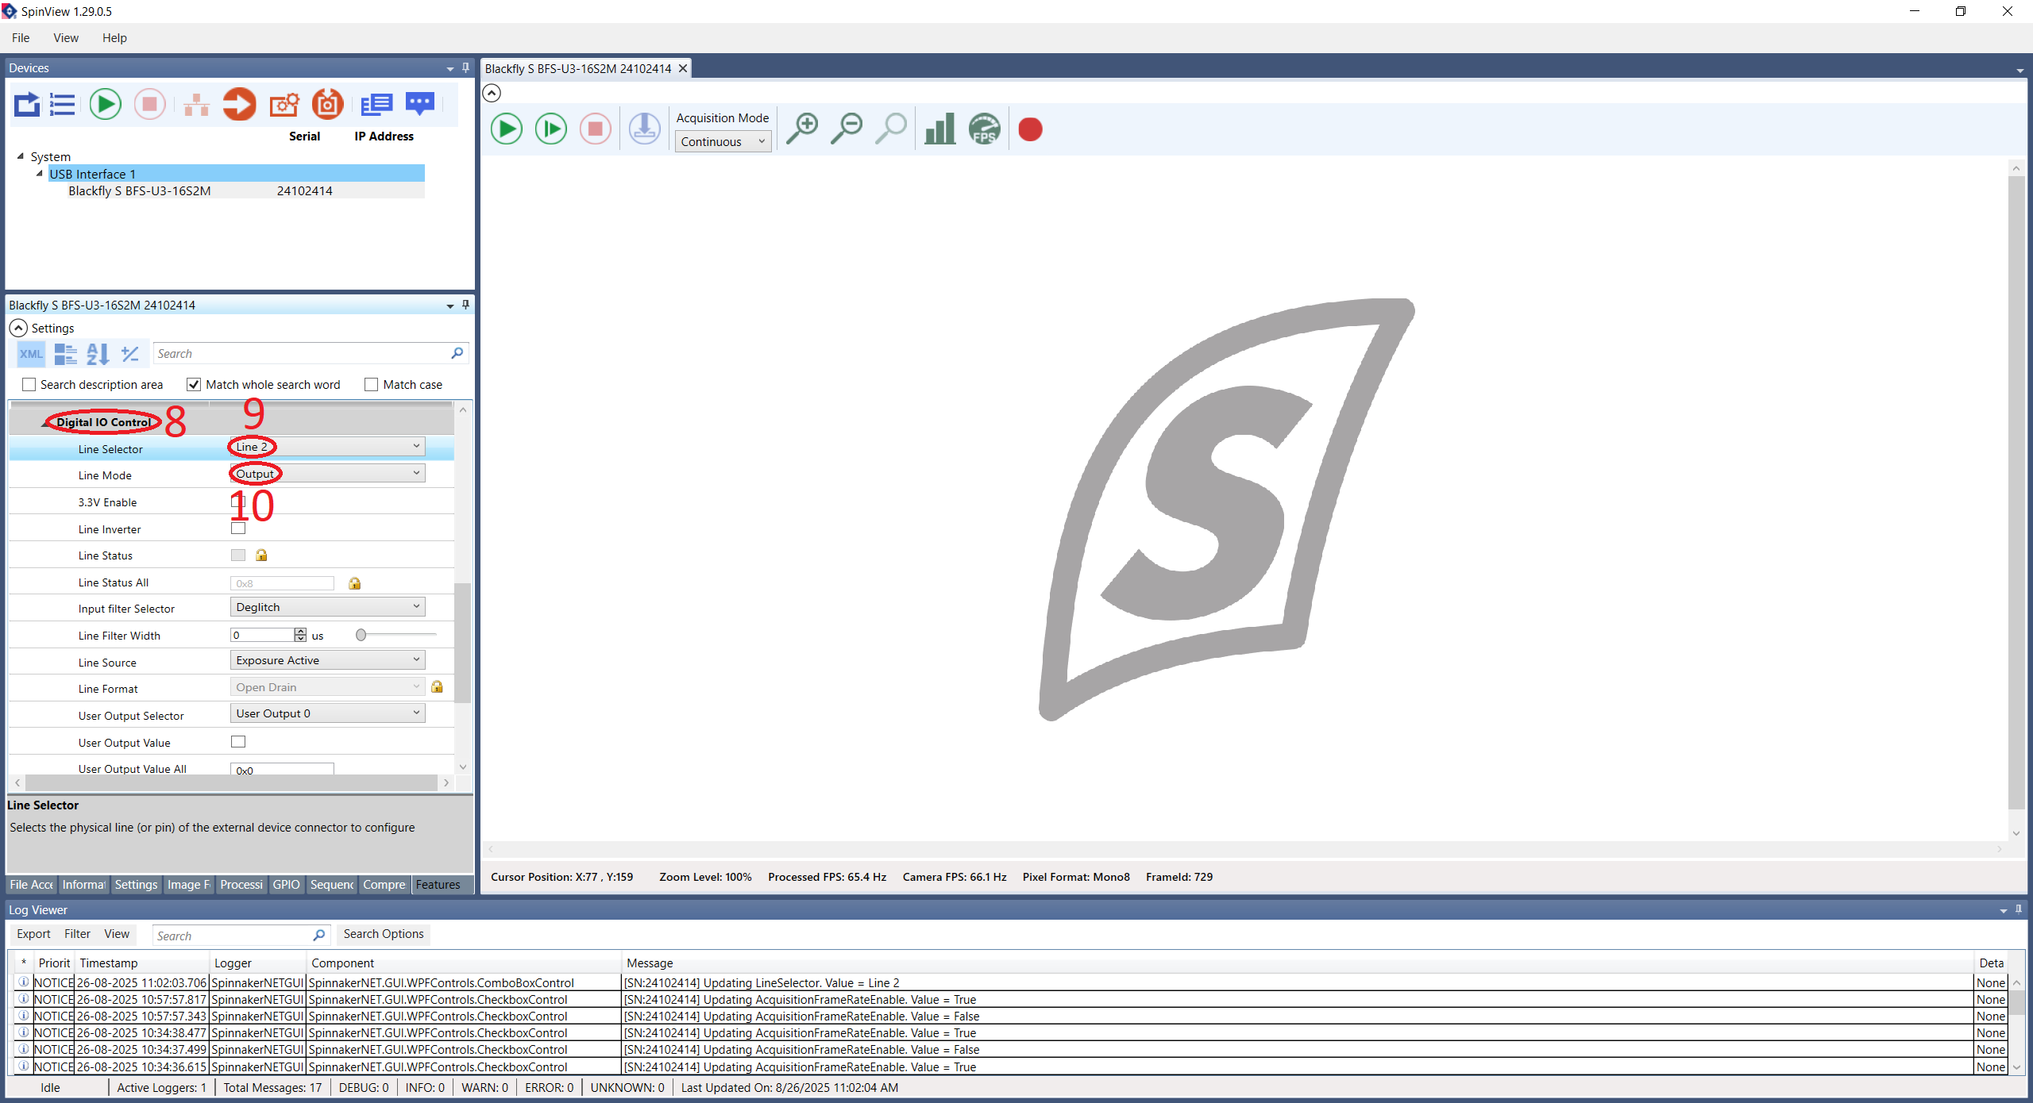Click the save image download icon
The height and width of the screenshot is (1103, 2033).
[x=644, y=129]
